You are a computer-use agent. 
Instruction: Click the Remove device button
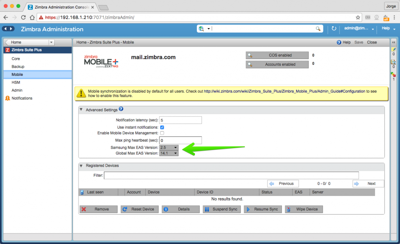tap(98, 209)
